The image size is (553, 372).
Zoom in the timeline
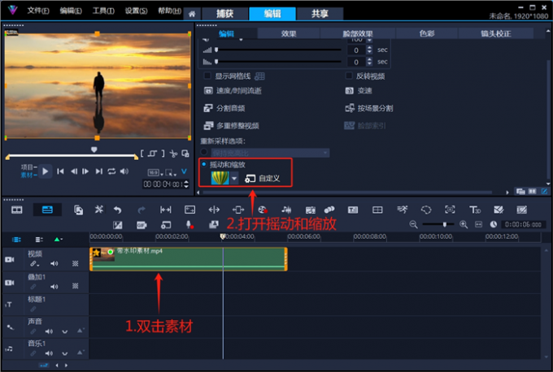(464, 224)
